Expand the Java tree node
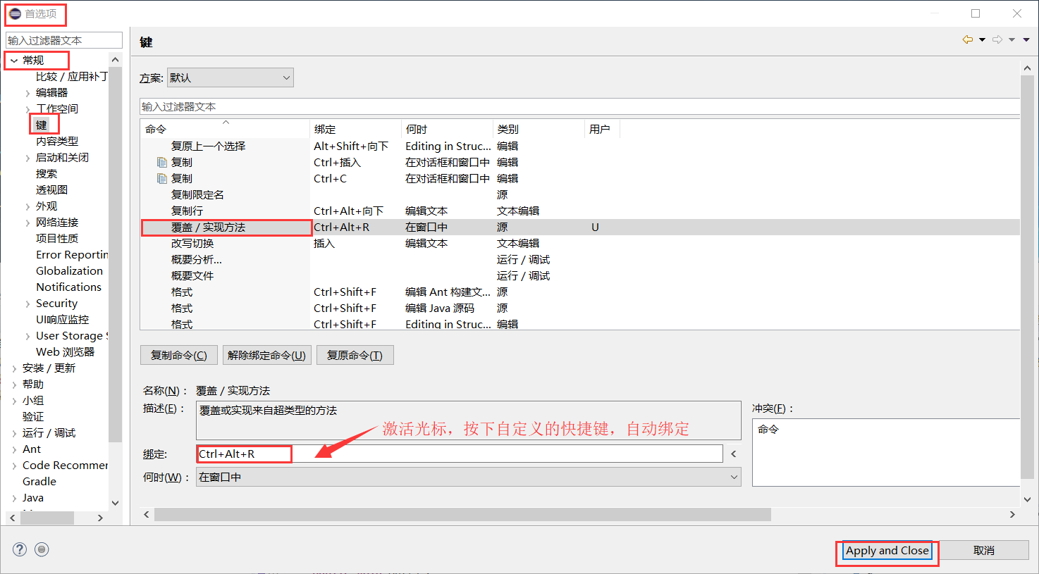This screenshot has height=574, width=1039. point(14,498)
